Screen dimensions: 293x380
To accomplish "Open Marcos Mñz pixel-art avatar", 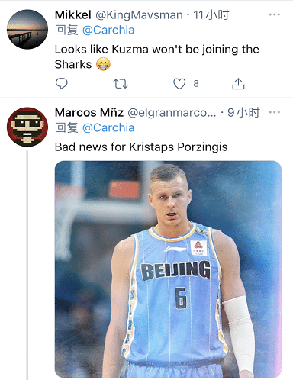I will pyautogui.click(x=27, y=127).
